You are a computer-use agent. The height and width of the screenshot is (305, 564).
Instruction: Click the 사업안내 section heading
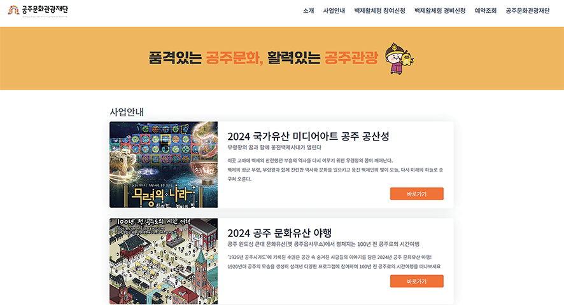pyautogui.click(x=127, y=112)
